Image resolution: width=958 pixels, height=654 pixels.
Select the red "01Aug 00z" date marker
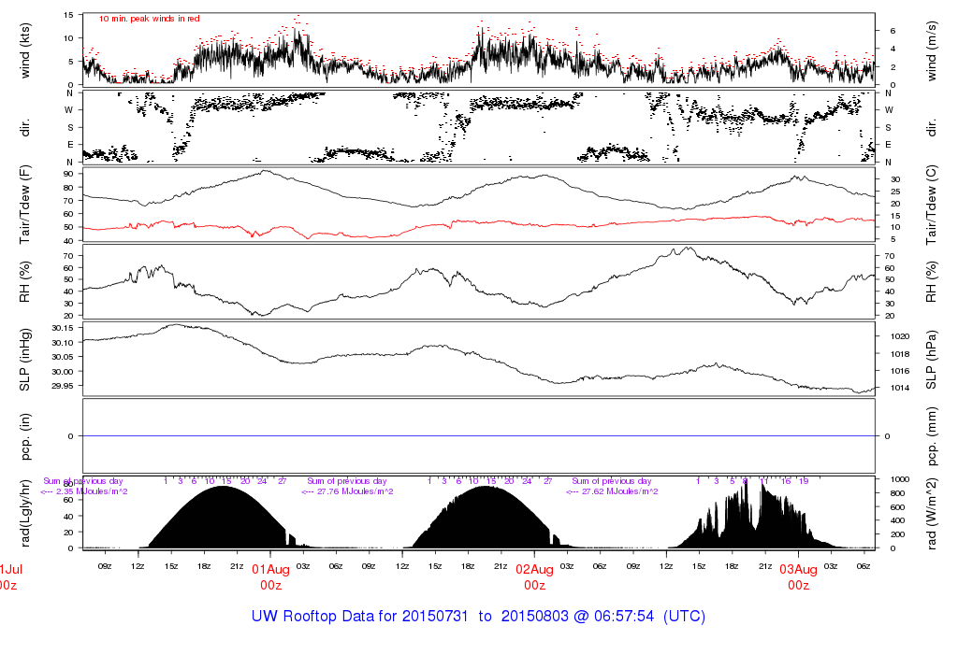tap(270, 577)
